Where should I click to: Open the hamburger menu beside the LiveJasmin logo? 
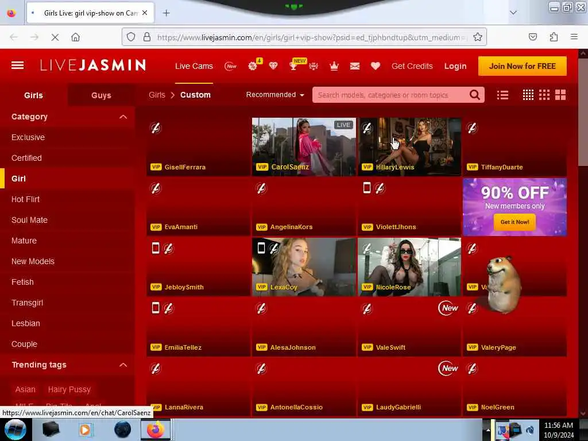point(18,65)
